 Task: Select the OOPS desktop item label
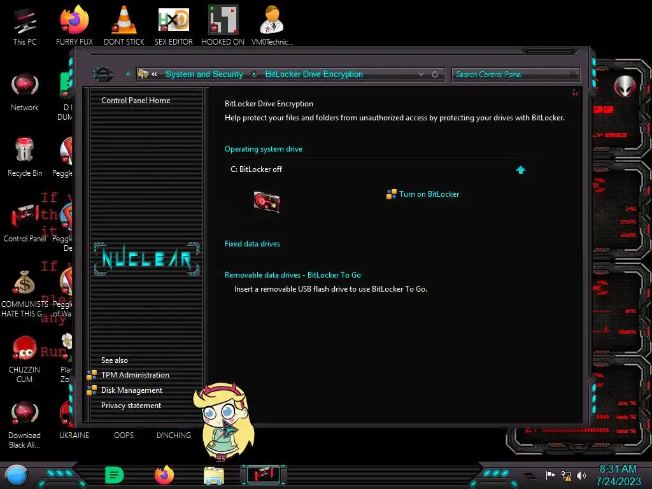[x=124, y=436]
